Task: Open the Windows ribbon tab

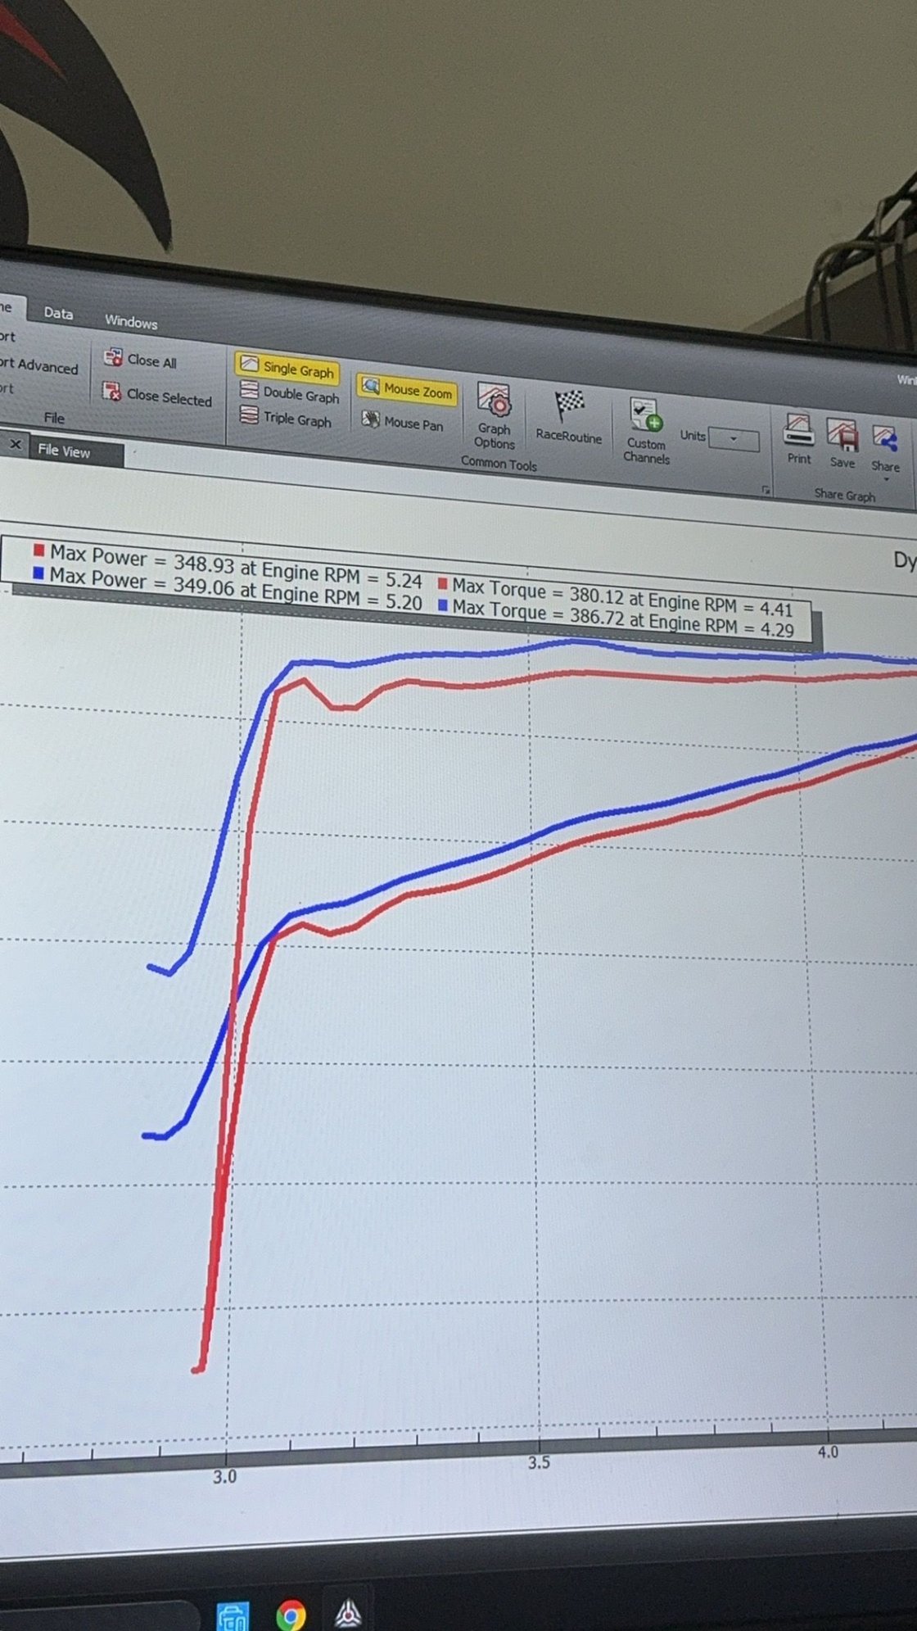Action: tap(131, 322)
